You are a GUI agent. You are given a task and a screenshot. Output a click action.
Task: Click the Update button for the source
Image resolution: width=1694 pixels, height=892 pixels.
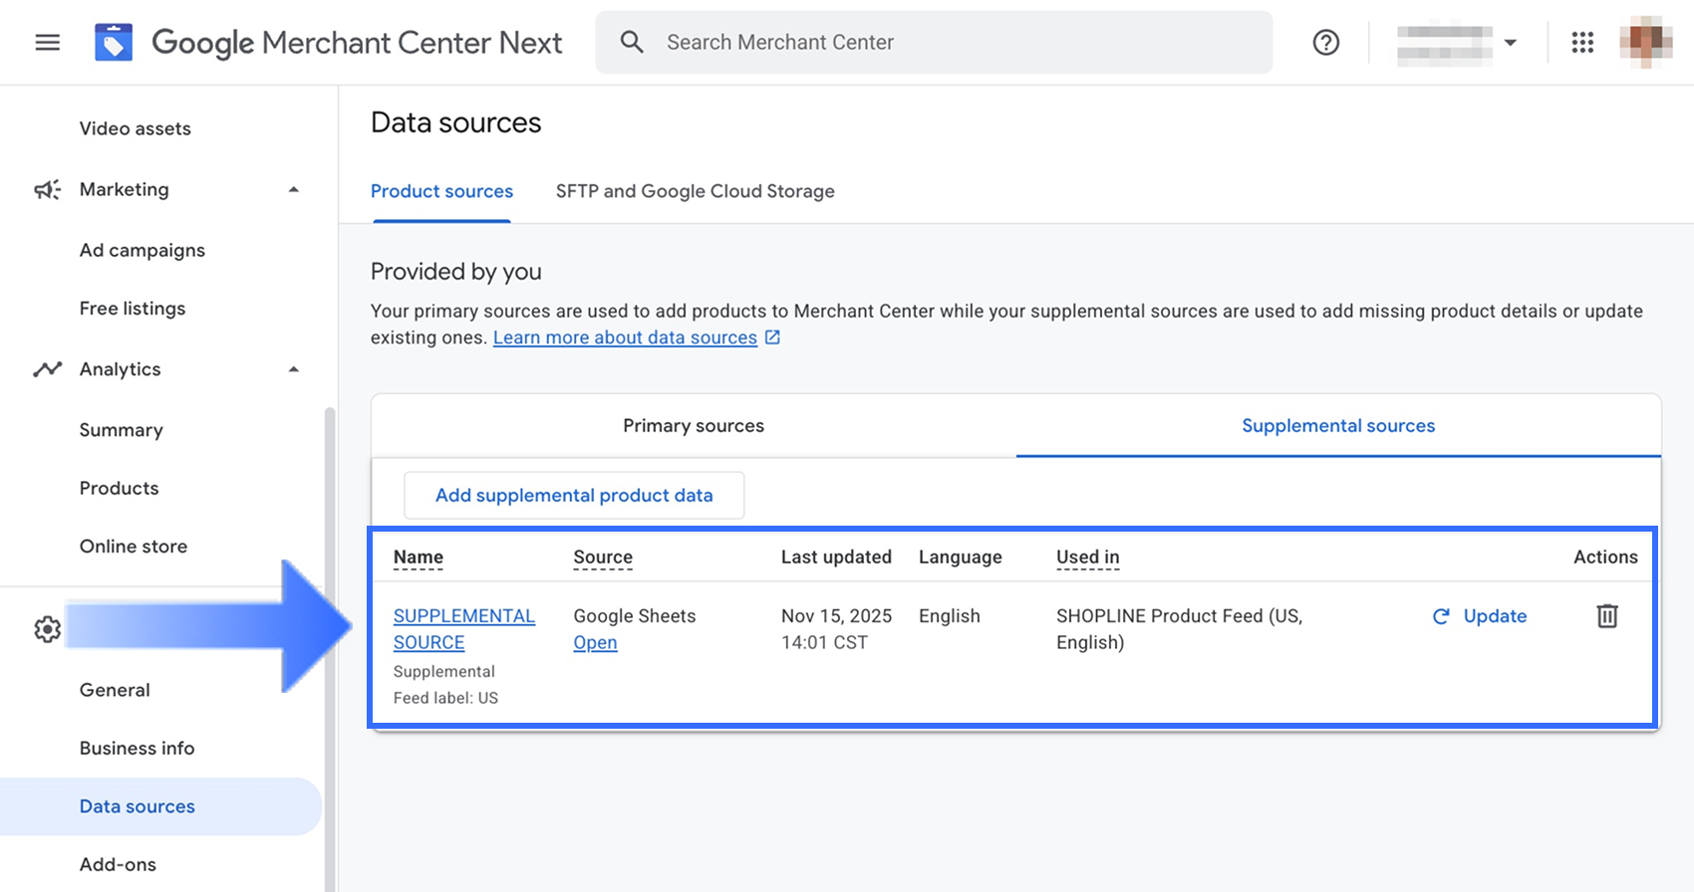[x=1480, y=616]
